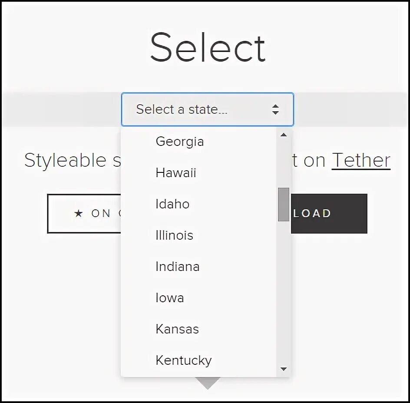Click the star icon on left button
The height and width of the screenshot is (403, 410).
coord(79,213)
